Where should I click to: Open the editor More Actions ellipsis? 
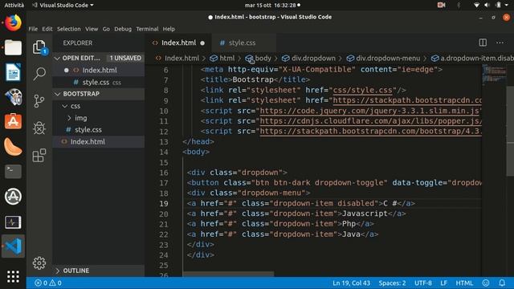coord(500,43)
